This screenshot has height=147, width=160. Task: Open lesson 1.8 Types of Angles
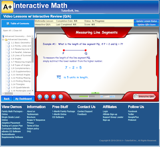pos(20,65)
